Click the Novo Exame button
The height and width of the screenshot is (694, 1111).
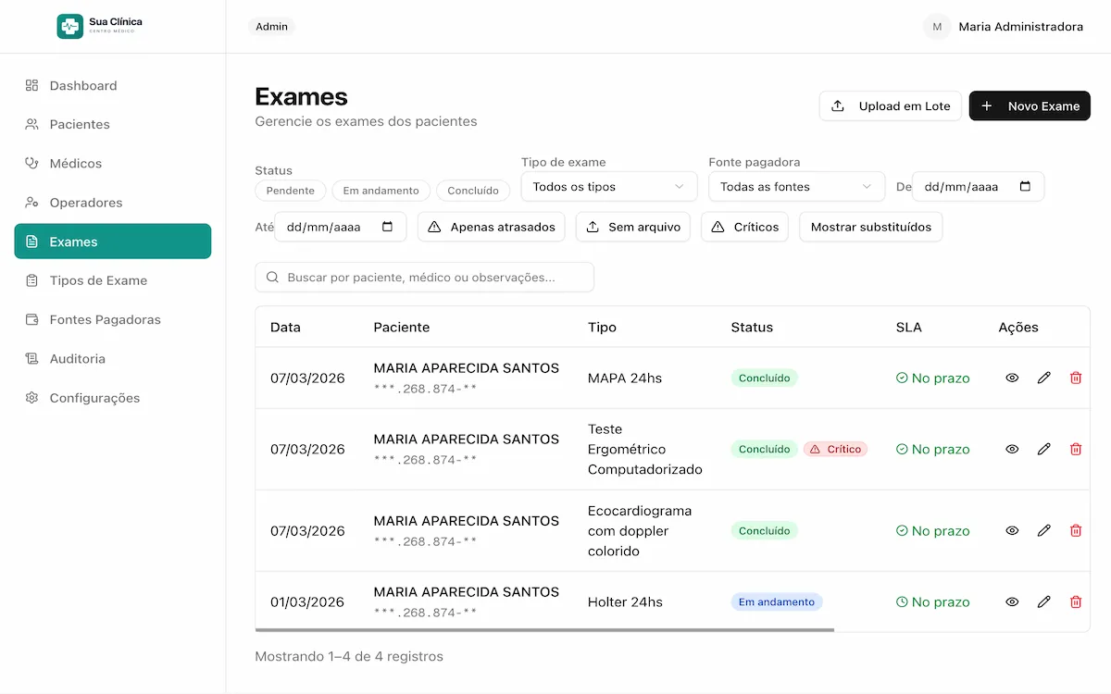[1030, 105]
